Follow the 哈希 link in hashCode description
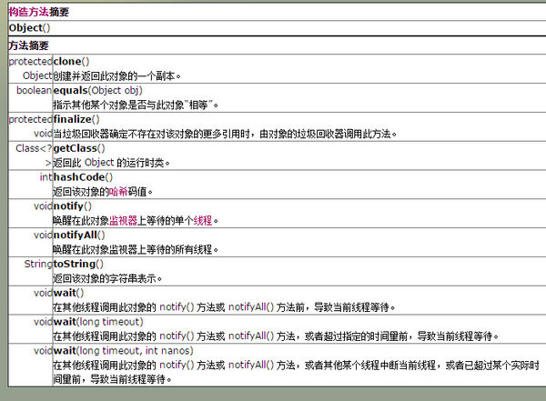The image size is (546, 401). coord(118,192)
